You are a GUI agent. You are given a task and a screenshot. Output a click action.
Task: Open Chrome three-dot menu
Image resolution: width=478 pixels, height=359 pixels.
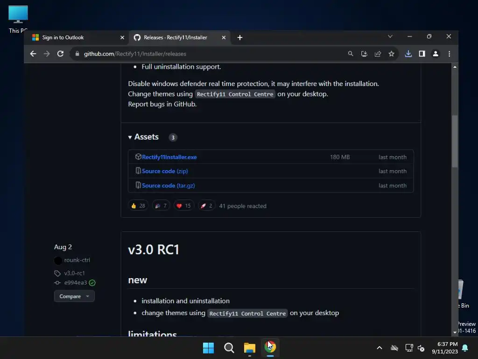(449, 54)
